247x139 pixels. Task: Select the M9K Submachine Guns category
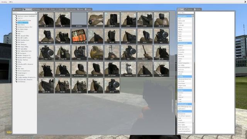click(24, 51)
